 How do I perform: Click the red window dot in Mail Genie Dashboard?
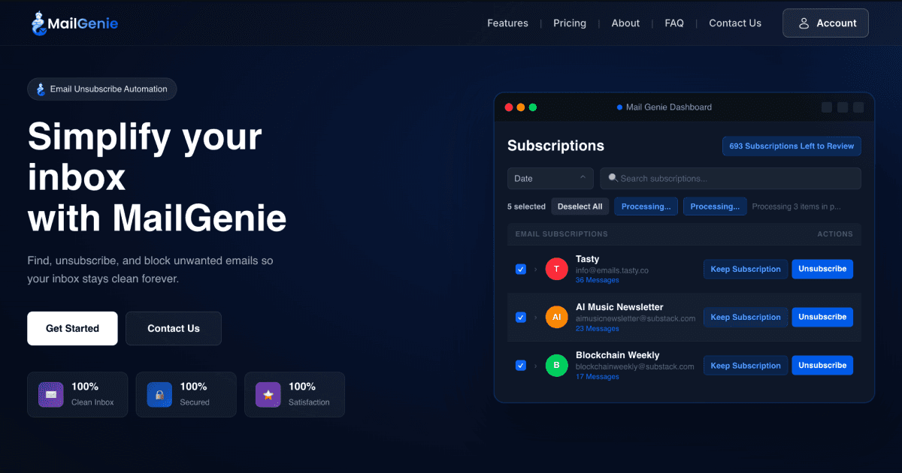(509, 107)
